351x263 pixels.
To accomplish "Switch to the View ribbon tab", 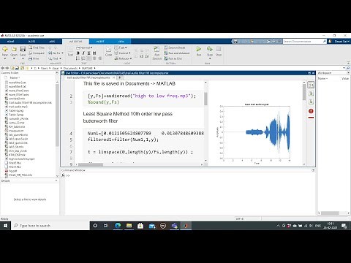I will [121, 42].
